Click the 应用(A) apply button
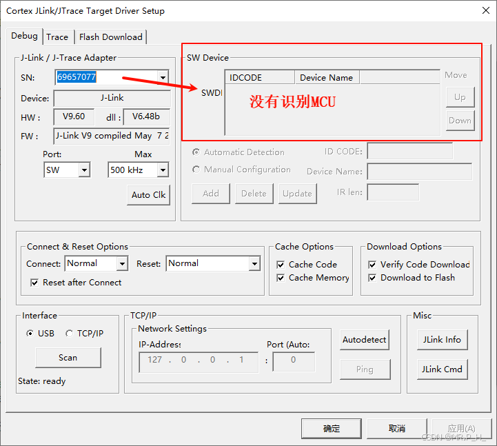This screenshot has height=446, width=497. click(x=462, y=429)
